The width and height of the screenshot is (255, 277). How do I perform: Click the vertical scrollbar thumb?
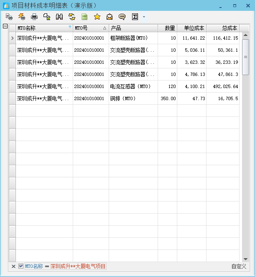(245, 57)
